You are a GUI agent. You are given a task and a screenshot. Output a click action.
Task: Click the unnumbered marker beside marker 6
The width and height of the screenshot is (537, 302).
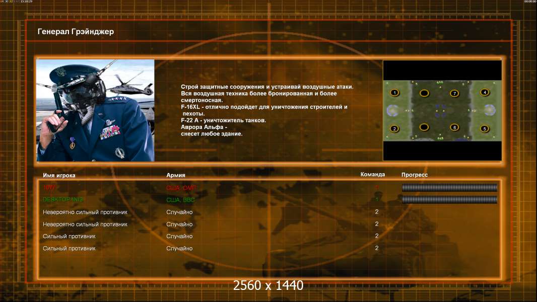point(424,127)
